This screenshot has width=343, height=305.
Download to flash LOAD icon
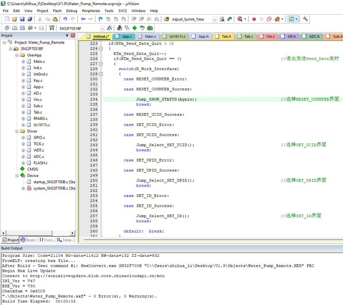click(51, 28)
